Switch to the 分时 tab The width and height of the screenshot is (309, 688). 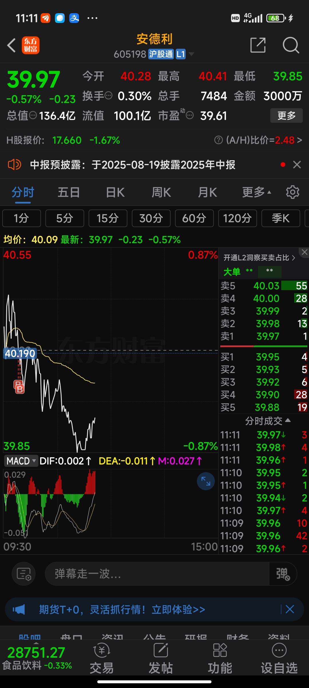click(x=23, y=192)
